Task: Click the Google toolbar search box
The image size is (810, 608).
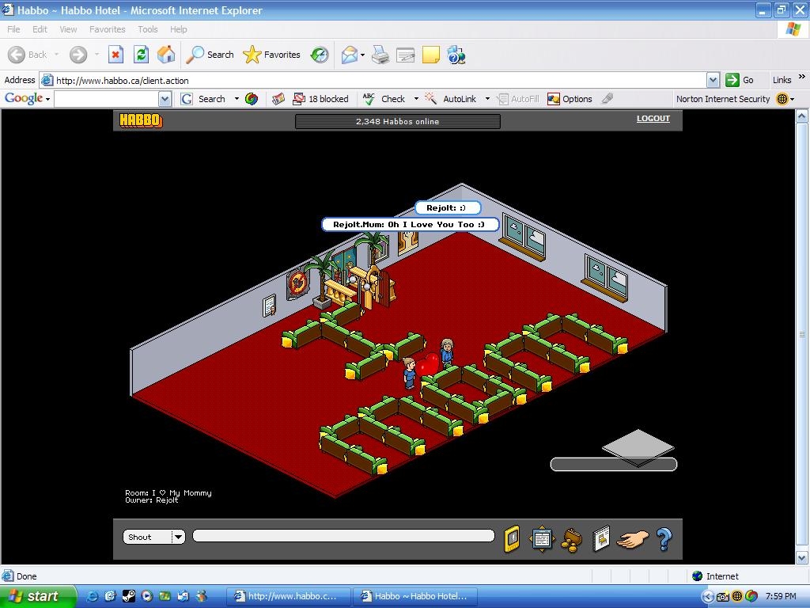Action: [106, 99]
